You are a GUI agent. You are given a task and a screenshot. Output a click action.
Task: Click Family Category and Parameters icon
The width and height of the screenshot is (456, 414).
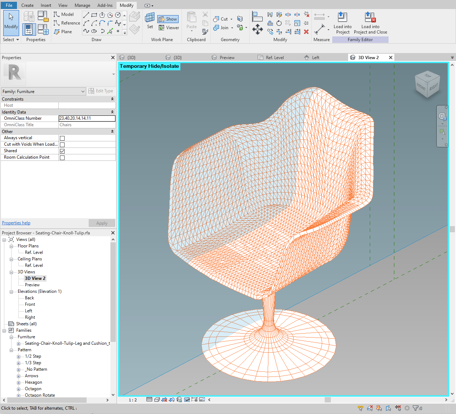(43, 16)
